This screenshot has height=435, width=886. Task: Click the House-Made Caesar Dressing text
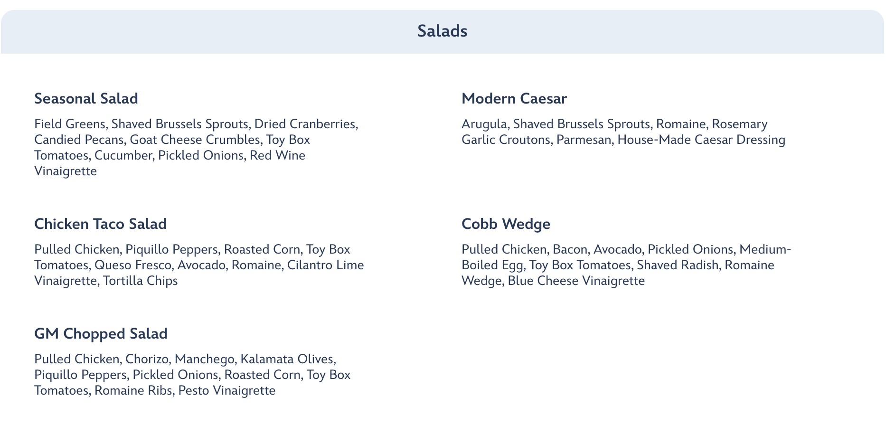pos(701,140)
